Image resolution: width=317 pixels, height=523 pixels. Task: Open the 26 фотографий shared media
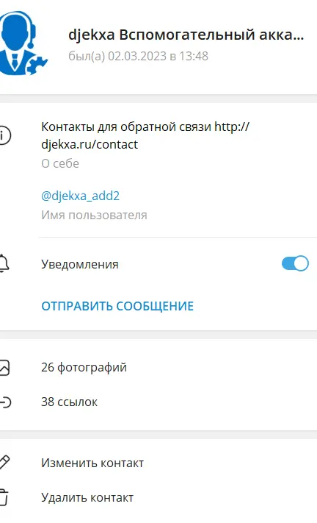coord(158,368)
